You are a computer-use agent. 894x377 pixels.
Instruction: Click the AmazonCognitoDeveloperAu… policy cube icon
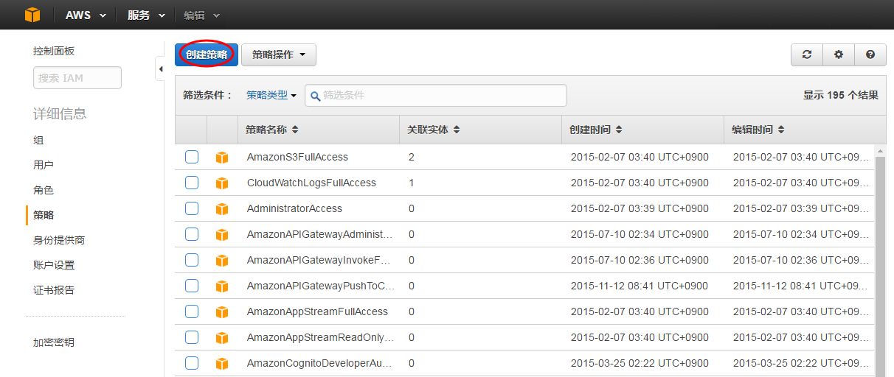tap(222, 364)
